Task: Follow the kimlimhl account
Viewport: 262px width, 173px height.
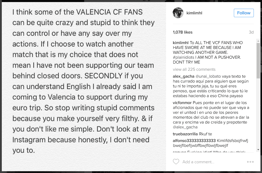Action: tap(244, 13)
